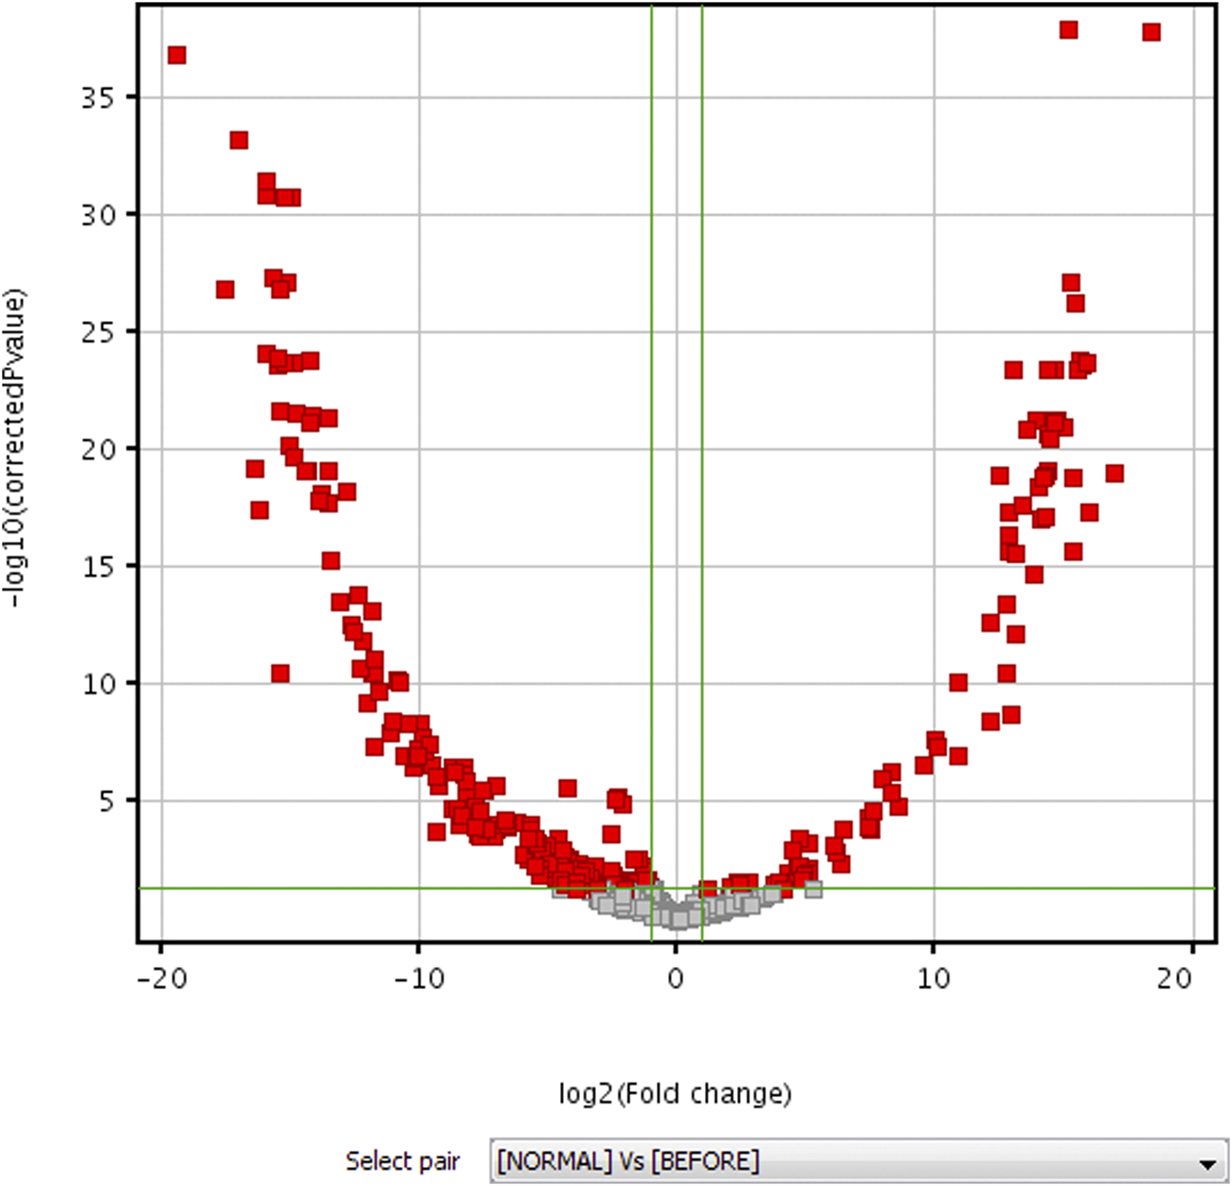
Task: Select the log2(Fold change) axis label
Action: [x=678, y=1092]
